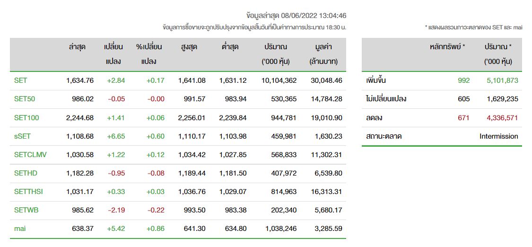Click the ล่าสุด column header
This screenshot has height=247, width=532.
77,47
